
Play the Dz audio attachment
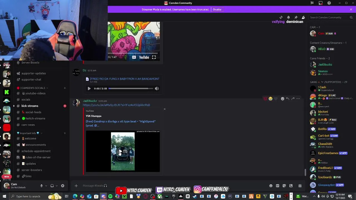click(x=89, y=89)
